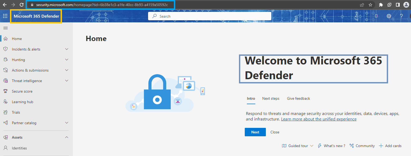The image size is (411, 156).
Task: Open Defender settings gear
Action: (389, 16)
